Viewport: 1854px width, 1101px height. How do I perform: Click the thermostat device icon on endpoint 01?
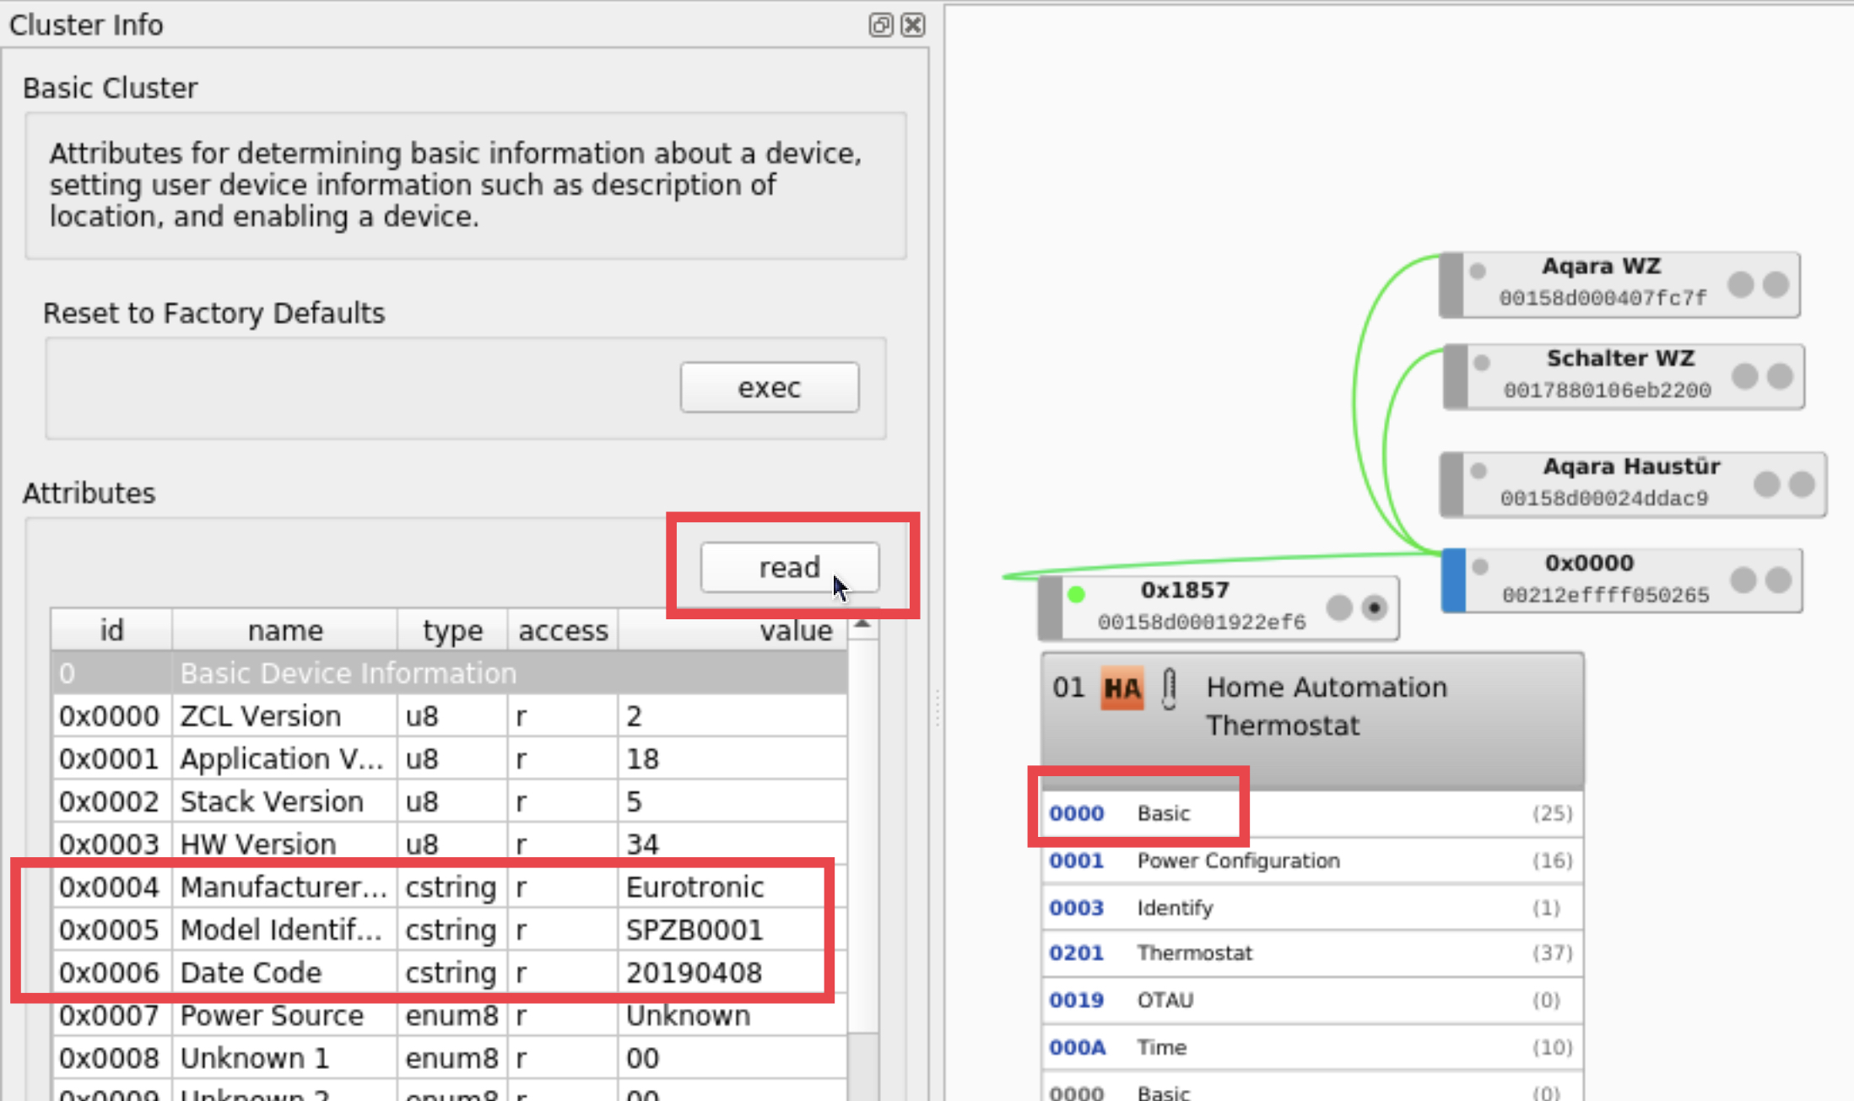tap(1169, 689)
